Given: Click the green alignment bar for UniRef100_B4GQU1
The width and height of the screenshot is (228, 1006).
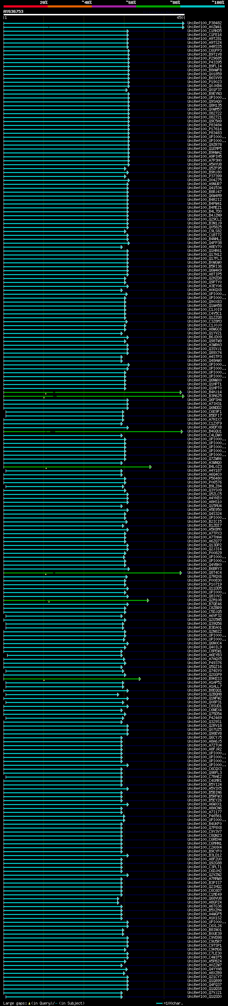Looking at the screenshot, I should click(93, 431).
